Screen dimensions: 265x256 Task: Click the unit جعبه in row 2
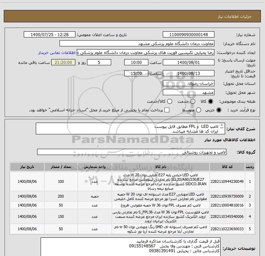tap(95, 197)
